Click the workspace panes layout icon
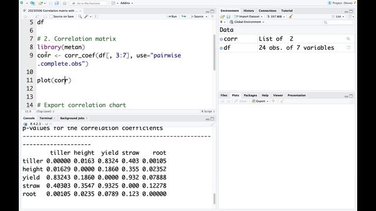Image resolution: width=376 pixels, height=211 pixels. coord(113,3)
